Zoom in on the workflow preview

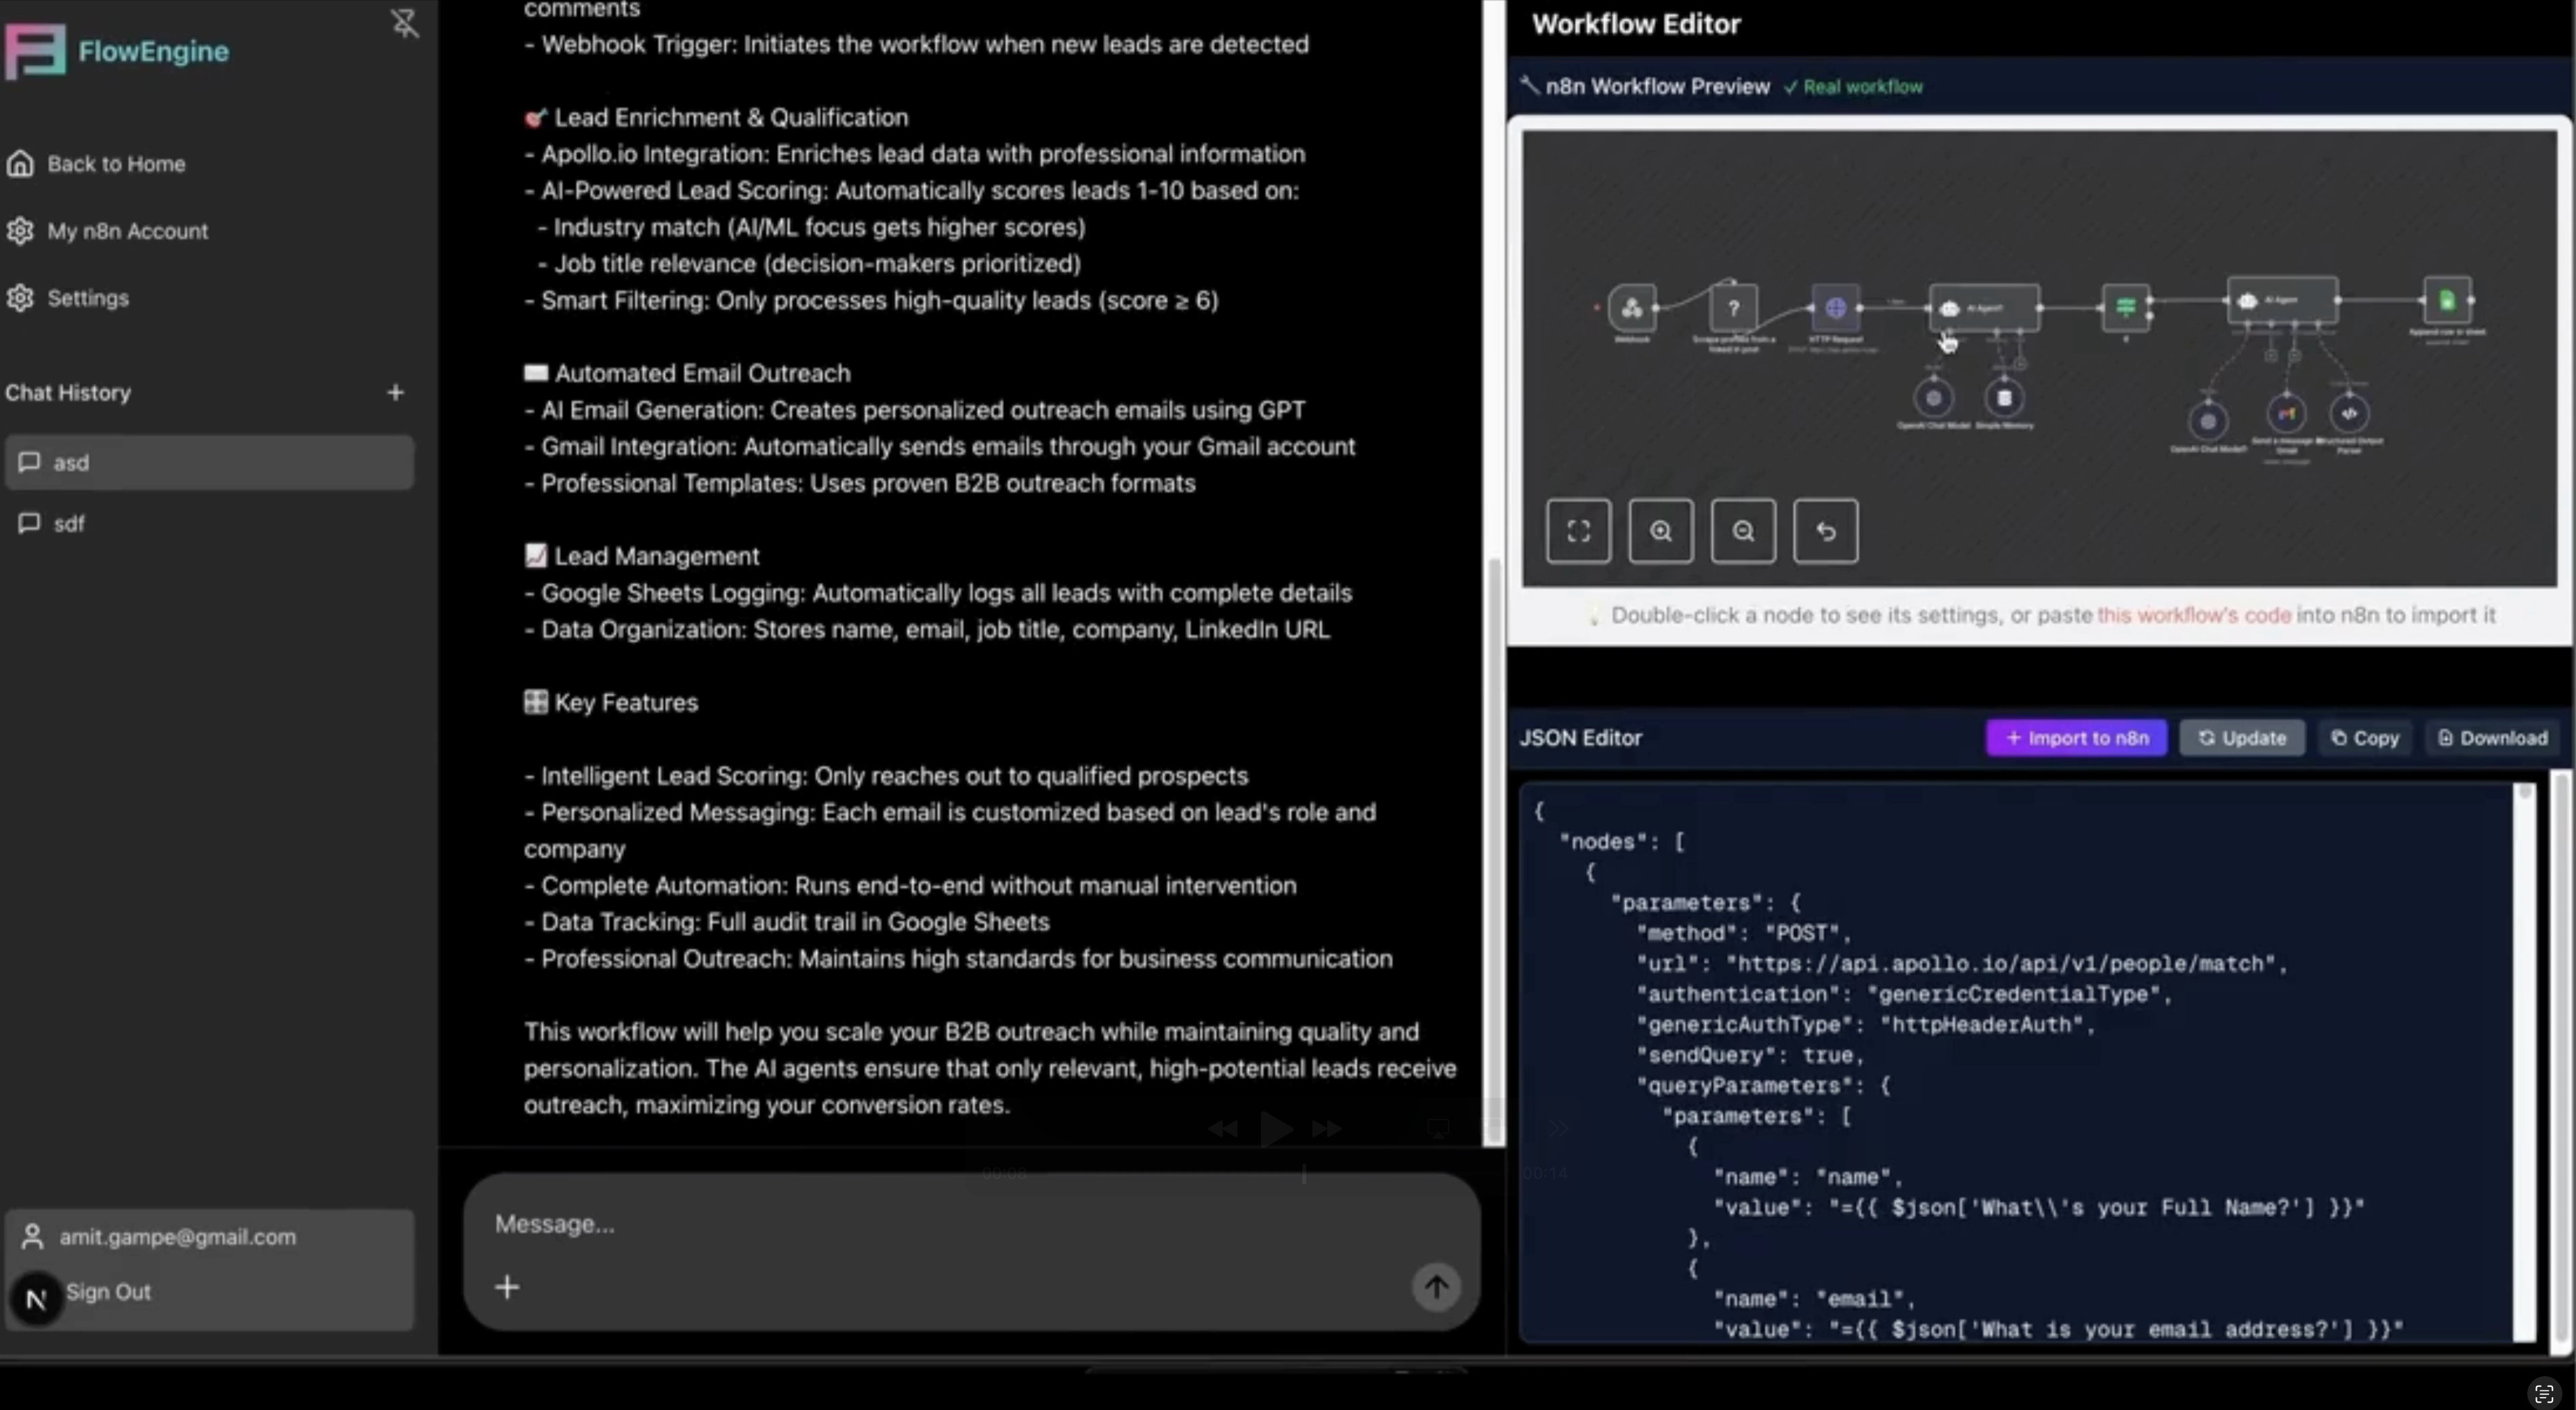click(x=1660, y=531)
